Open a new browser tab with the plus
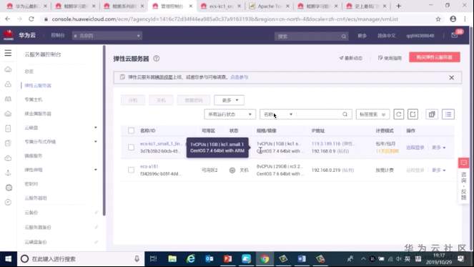Image resolution: width=474 pixels, height=267 pixels. point(398,6)
